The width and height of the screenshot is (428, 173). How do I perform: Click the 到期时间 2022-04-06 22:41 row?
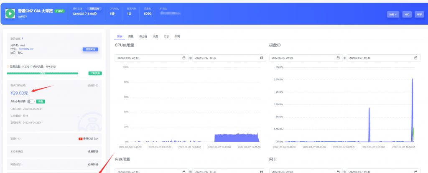[26, 122]
